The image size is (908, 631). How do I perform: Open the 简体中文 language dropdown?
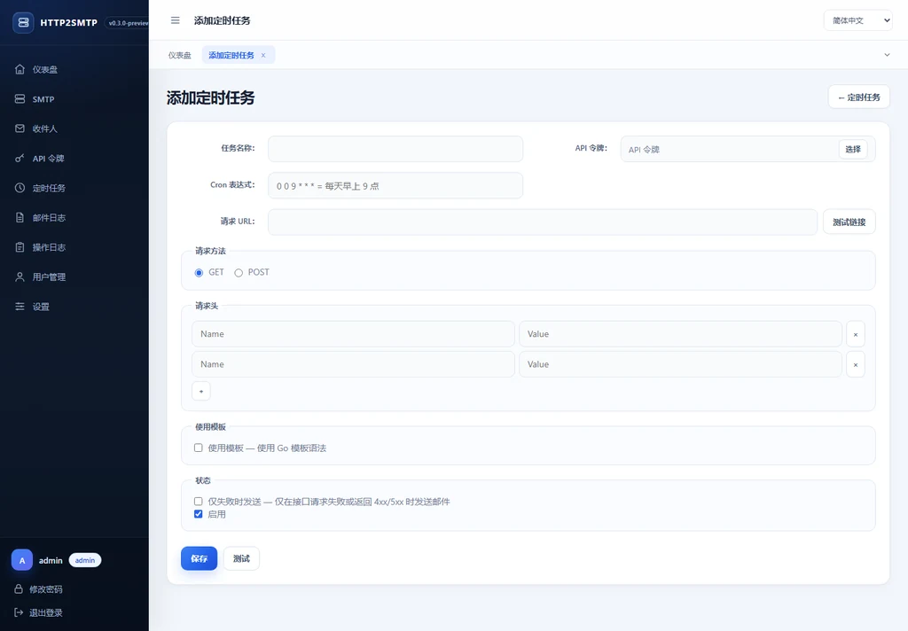coord(857,20)
